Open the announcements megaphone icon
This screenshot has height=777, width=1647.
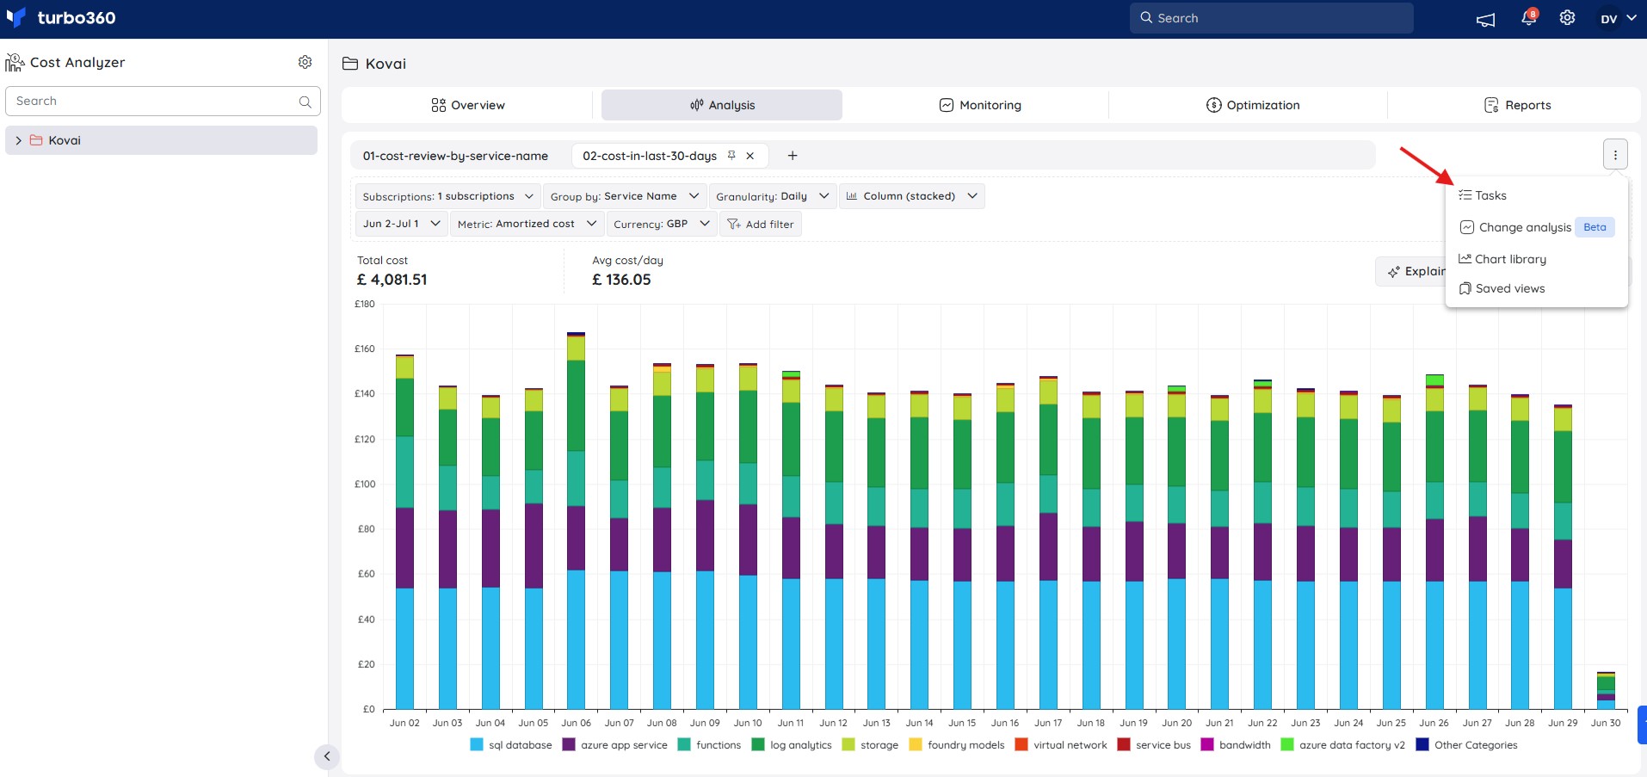(1486, 19)
